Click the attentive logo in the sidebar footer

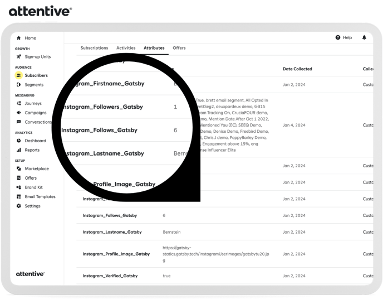click(x=30, y=274)
